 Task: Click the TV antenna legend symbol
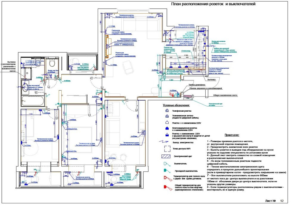pyautogui.click(x=167, y=116)
